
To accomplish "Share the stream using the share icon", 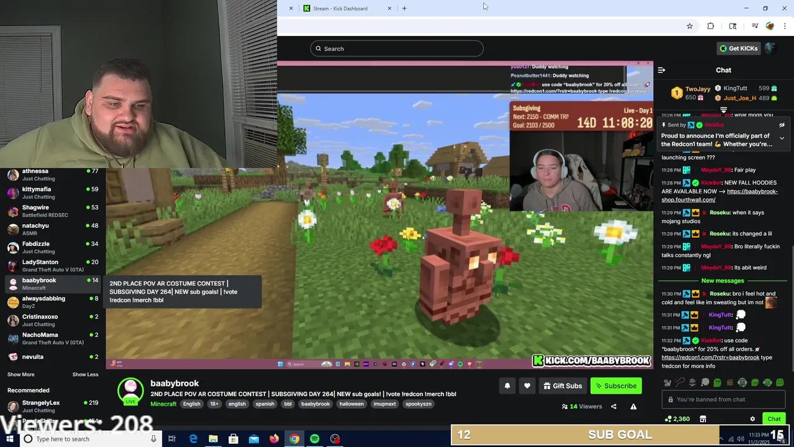I will pyautogui.click(x=613, y=407).
